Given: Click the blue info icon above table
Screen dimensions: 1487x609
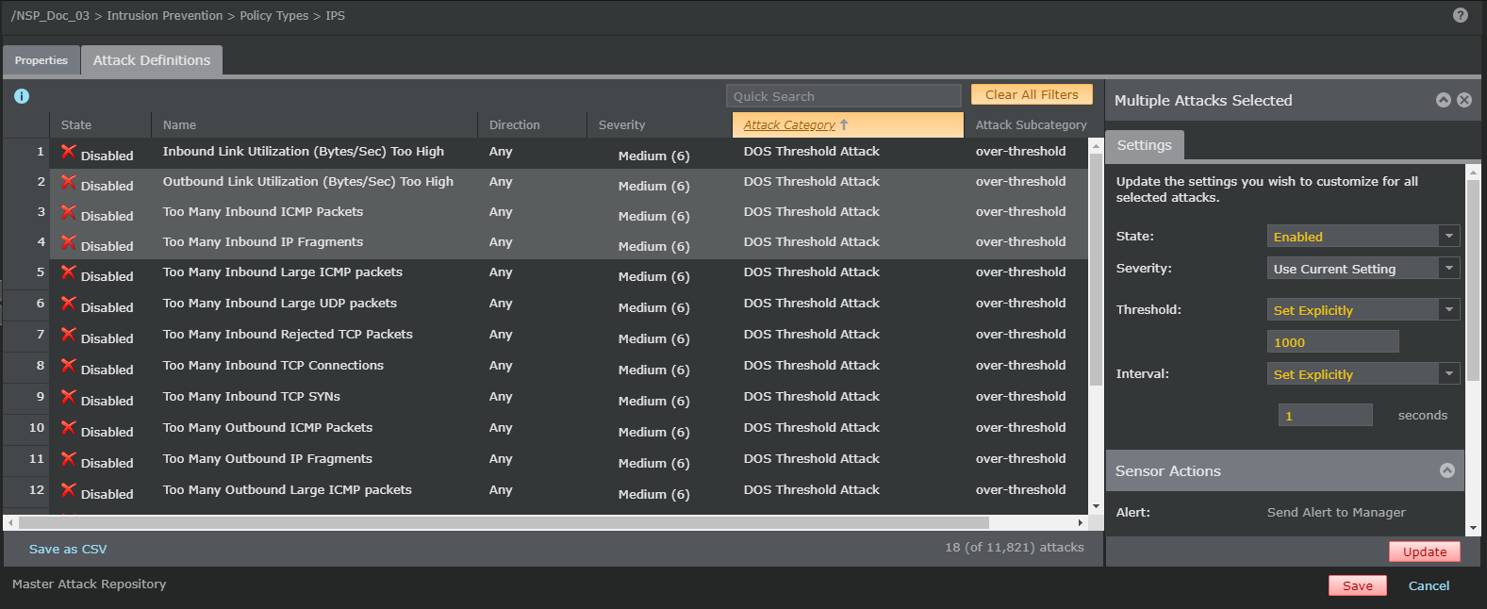Looking at the screenshot, I should [x=22, y=96].
